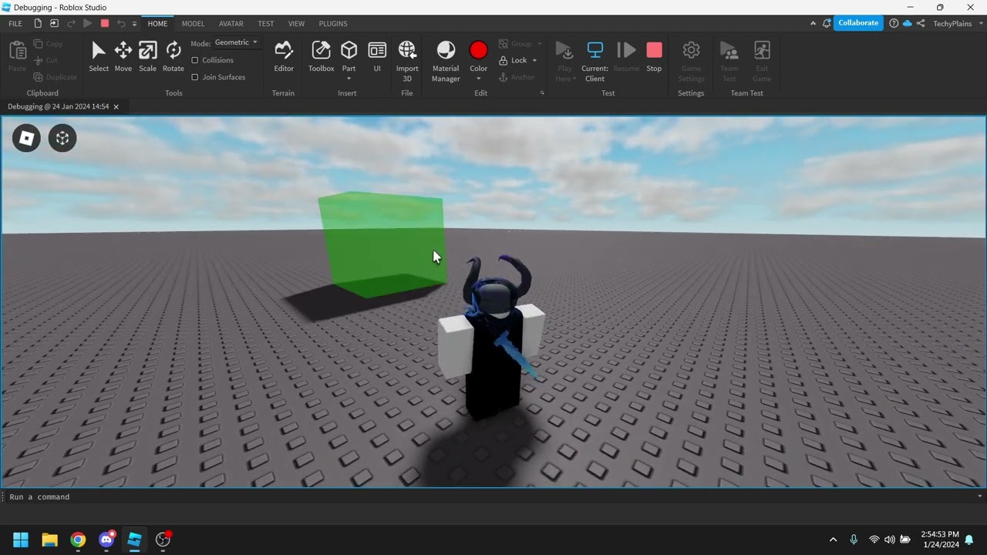The height and width of the screenshot is (555, 987).
Task: Switch to the MODEL ribbon tab
Action: pos(193,24)
